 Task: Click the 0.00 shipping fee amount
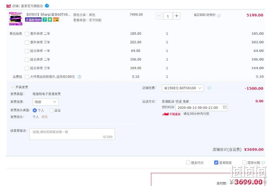point(259,101)
